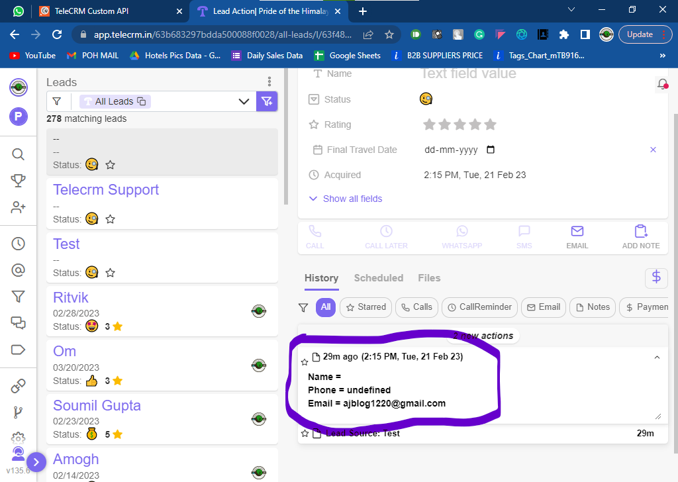Screen dimensions: 678x482
Task: Expand Show all fields
Action: [346, 199]
